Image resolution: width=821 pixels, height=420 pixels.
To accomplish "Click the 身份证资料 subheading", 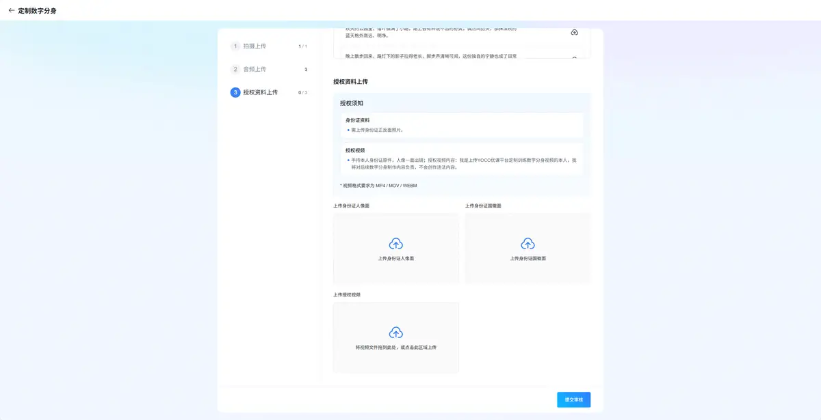I will point(357,120).
